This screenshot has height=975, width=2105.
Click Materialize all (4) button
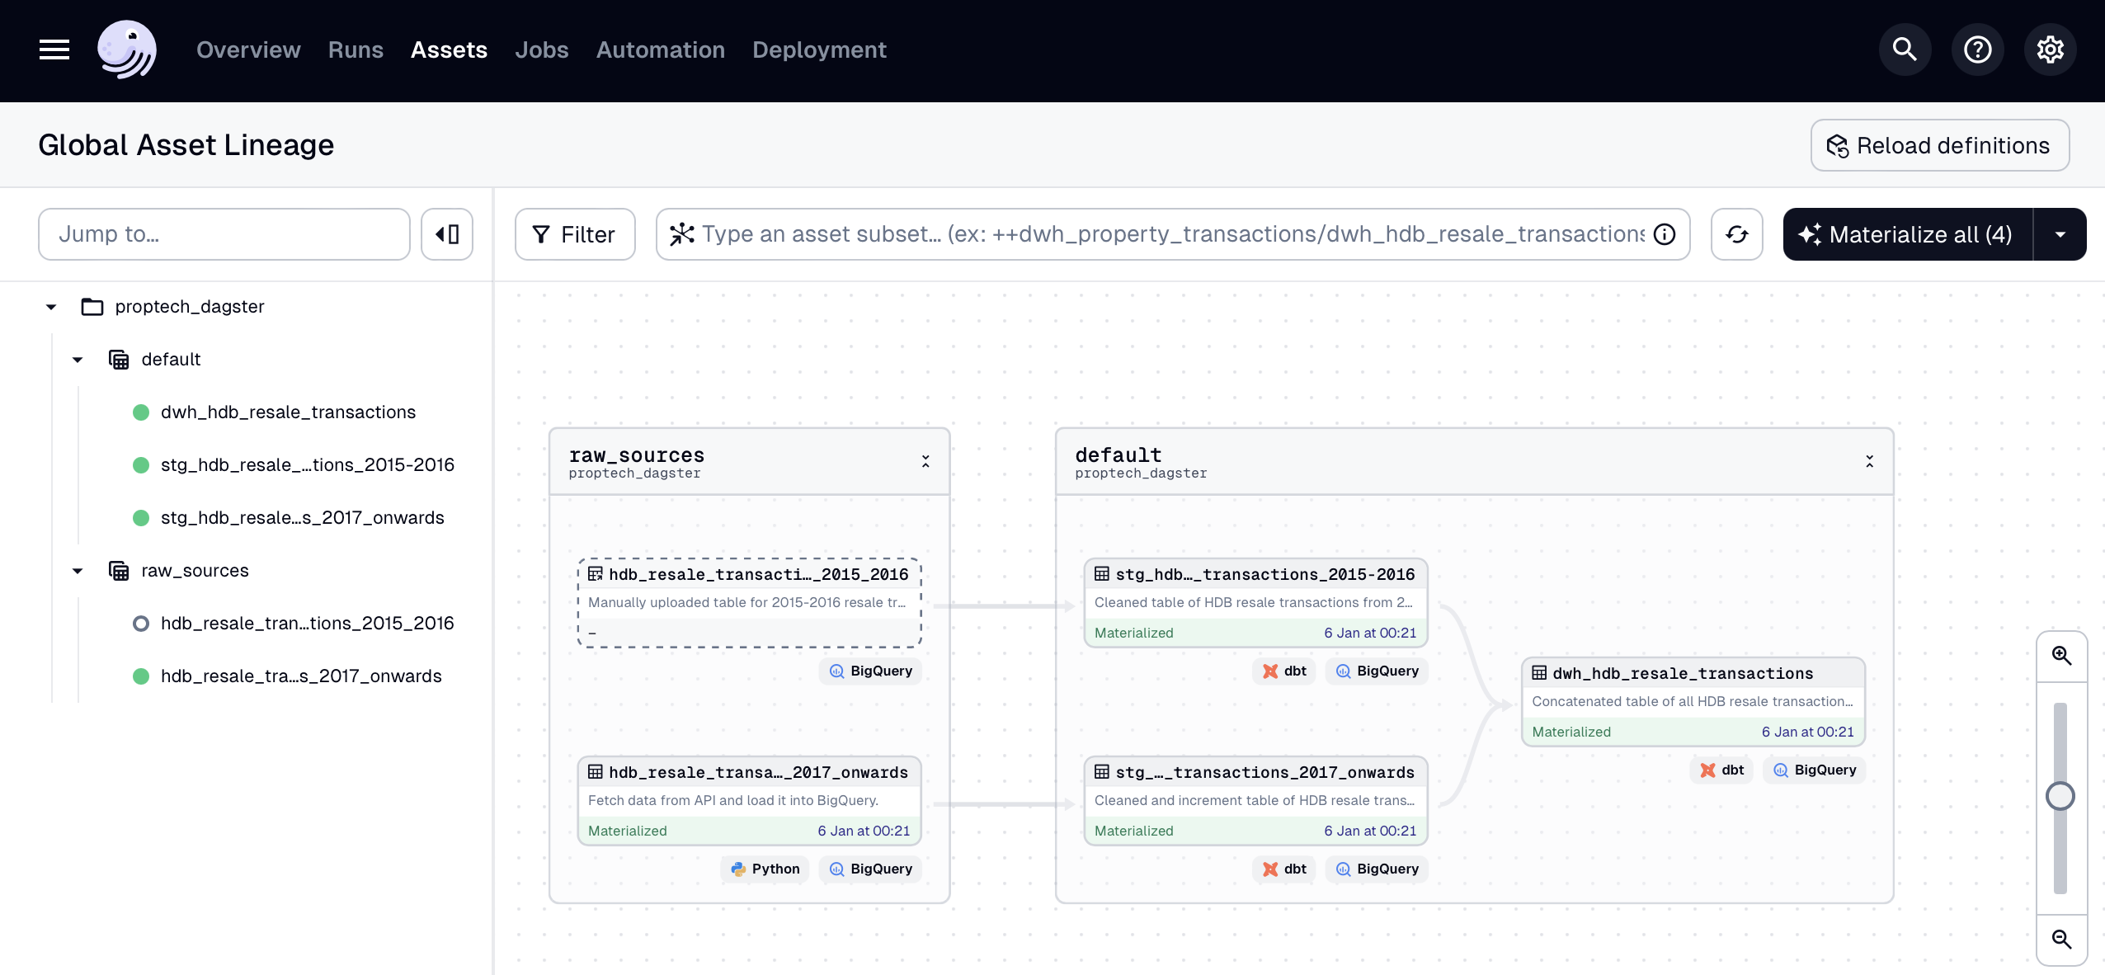(x=1908, y=234)
